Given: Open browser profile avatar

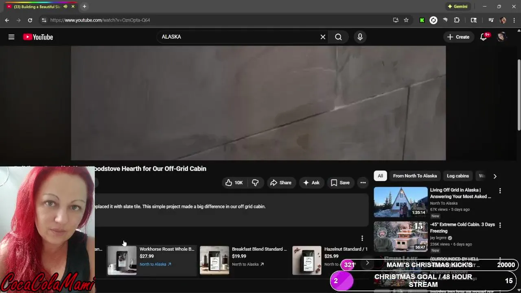Looking at the screenshot, I should pos(503,20).
